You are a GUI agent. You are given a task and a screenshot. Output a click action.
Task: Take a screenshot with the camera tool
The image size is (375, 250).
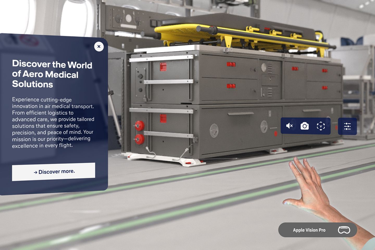(305, 126)
